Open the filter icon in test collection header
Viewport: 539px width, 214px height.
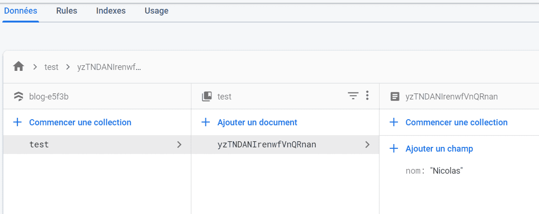(x=353, y=96)
